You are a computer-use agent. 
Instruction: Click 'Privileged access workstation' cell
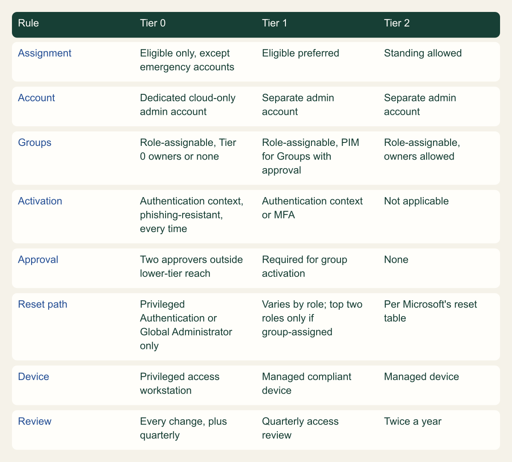click(x=180, y=384)
